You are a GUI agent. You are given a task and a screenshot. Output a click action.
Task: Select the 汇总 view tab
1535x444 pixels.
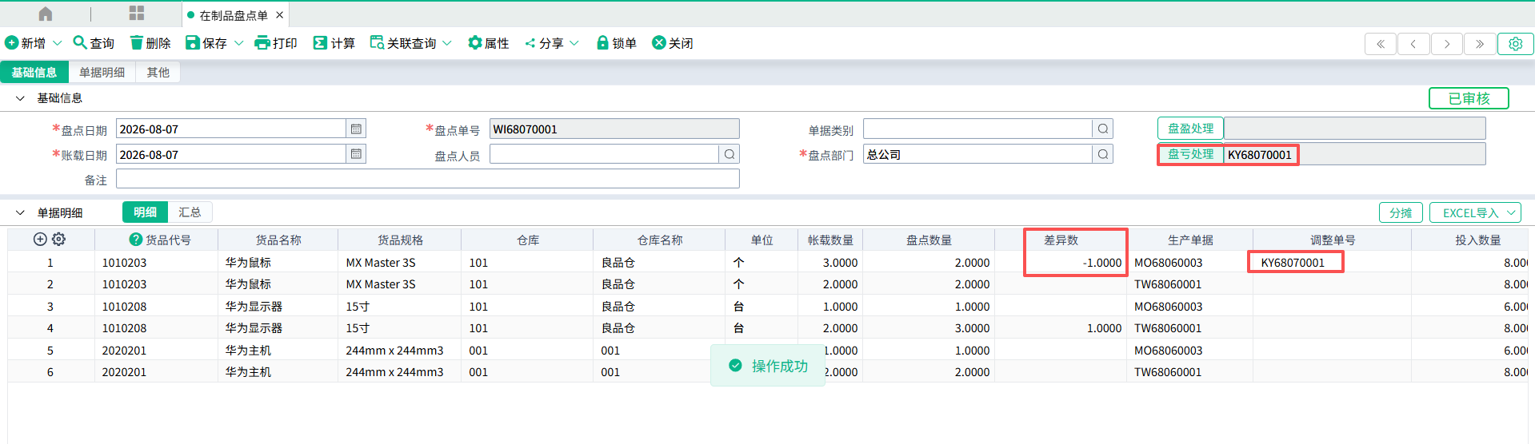190,212
